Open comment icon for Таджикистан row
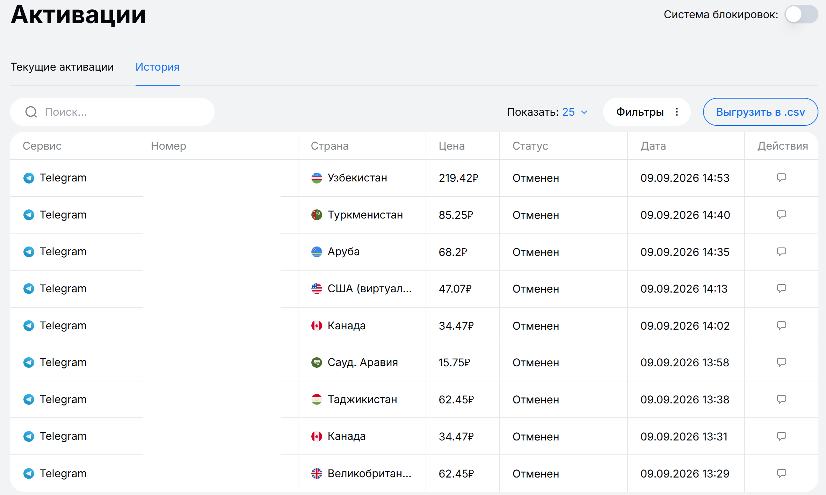Viewport: 826px width, 495px height. (781, 399)
